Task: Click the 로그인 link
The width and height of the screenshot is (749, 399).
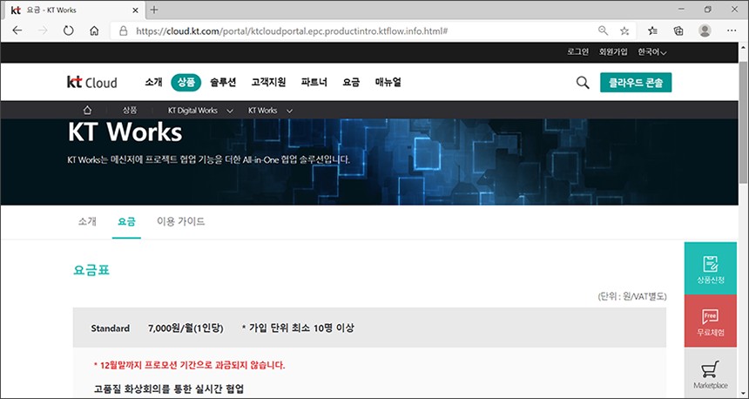Action: (x=578, y=52)
